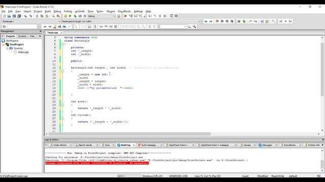The width and height of the screenshot is (325, 182).
Task: Click the Build and run icon
Action: [75, 16]
